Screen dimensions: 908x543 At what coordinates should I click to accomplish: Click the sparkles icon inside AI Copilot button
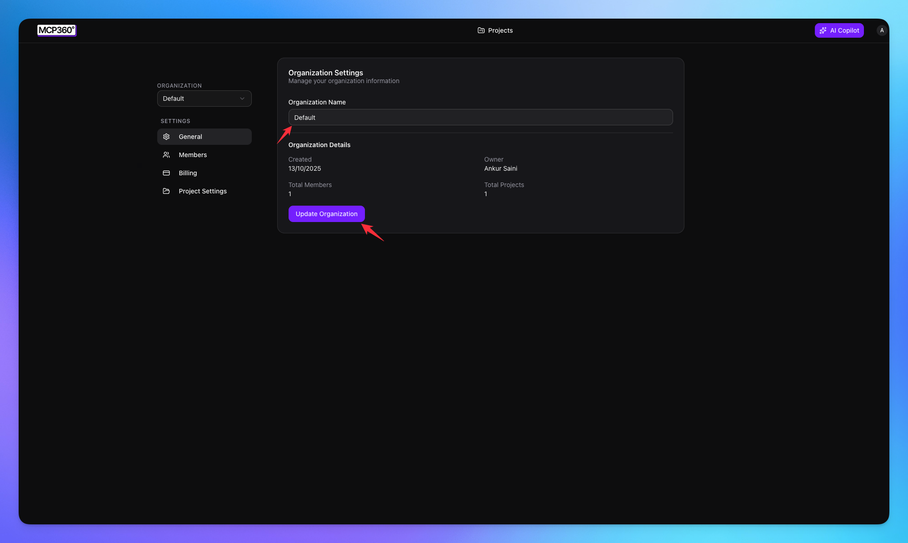[x=823, y=30]
